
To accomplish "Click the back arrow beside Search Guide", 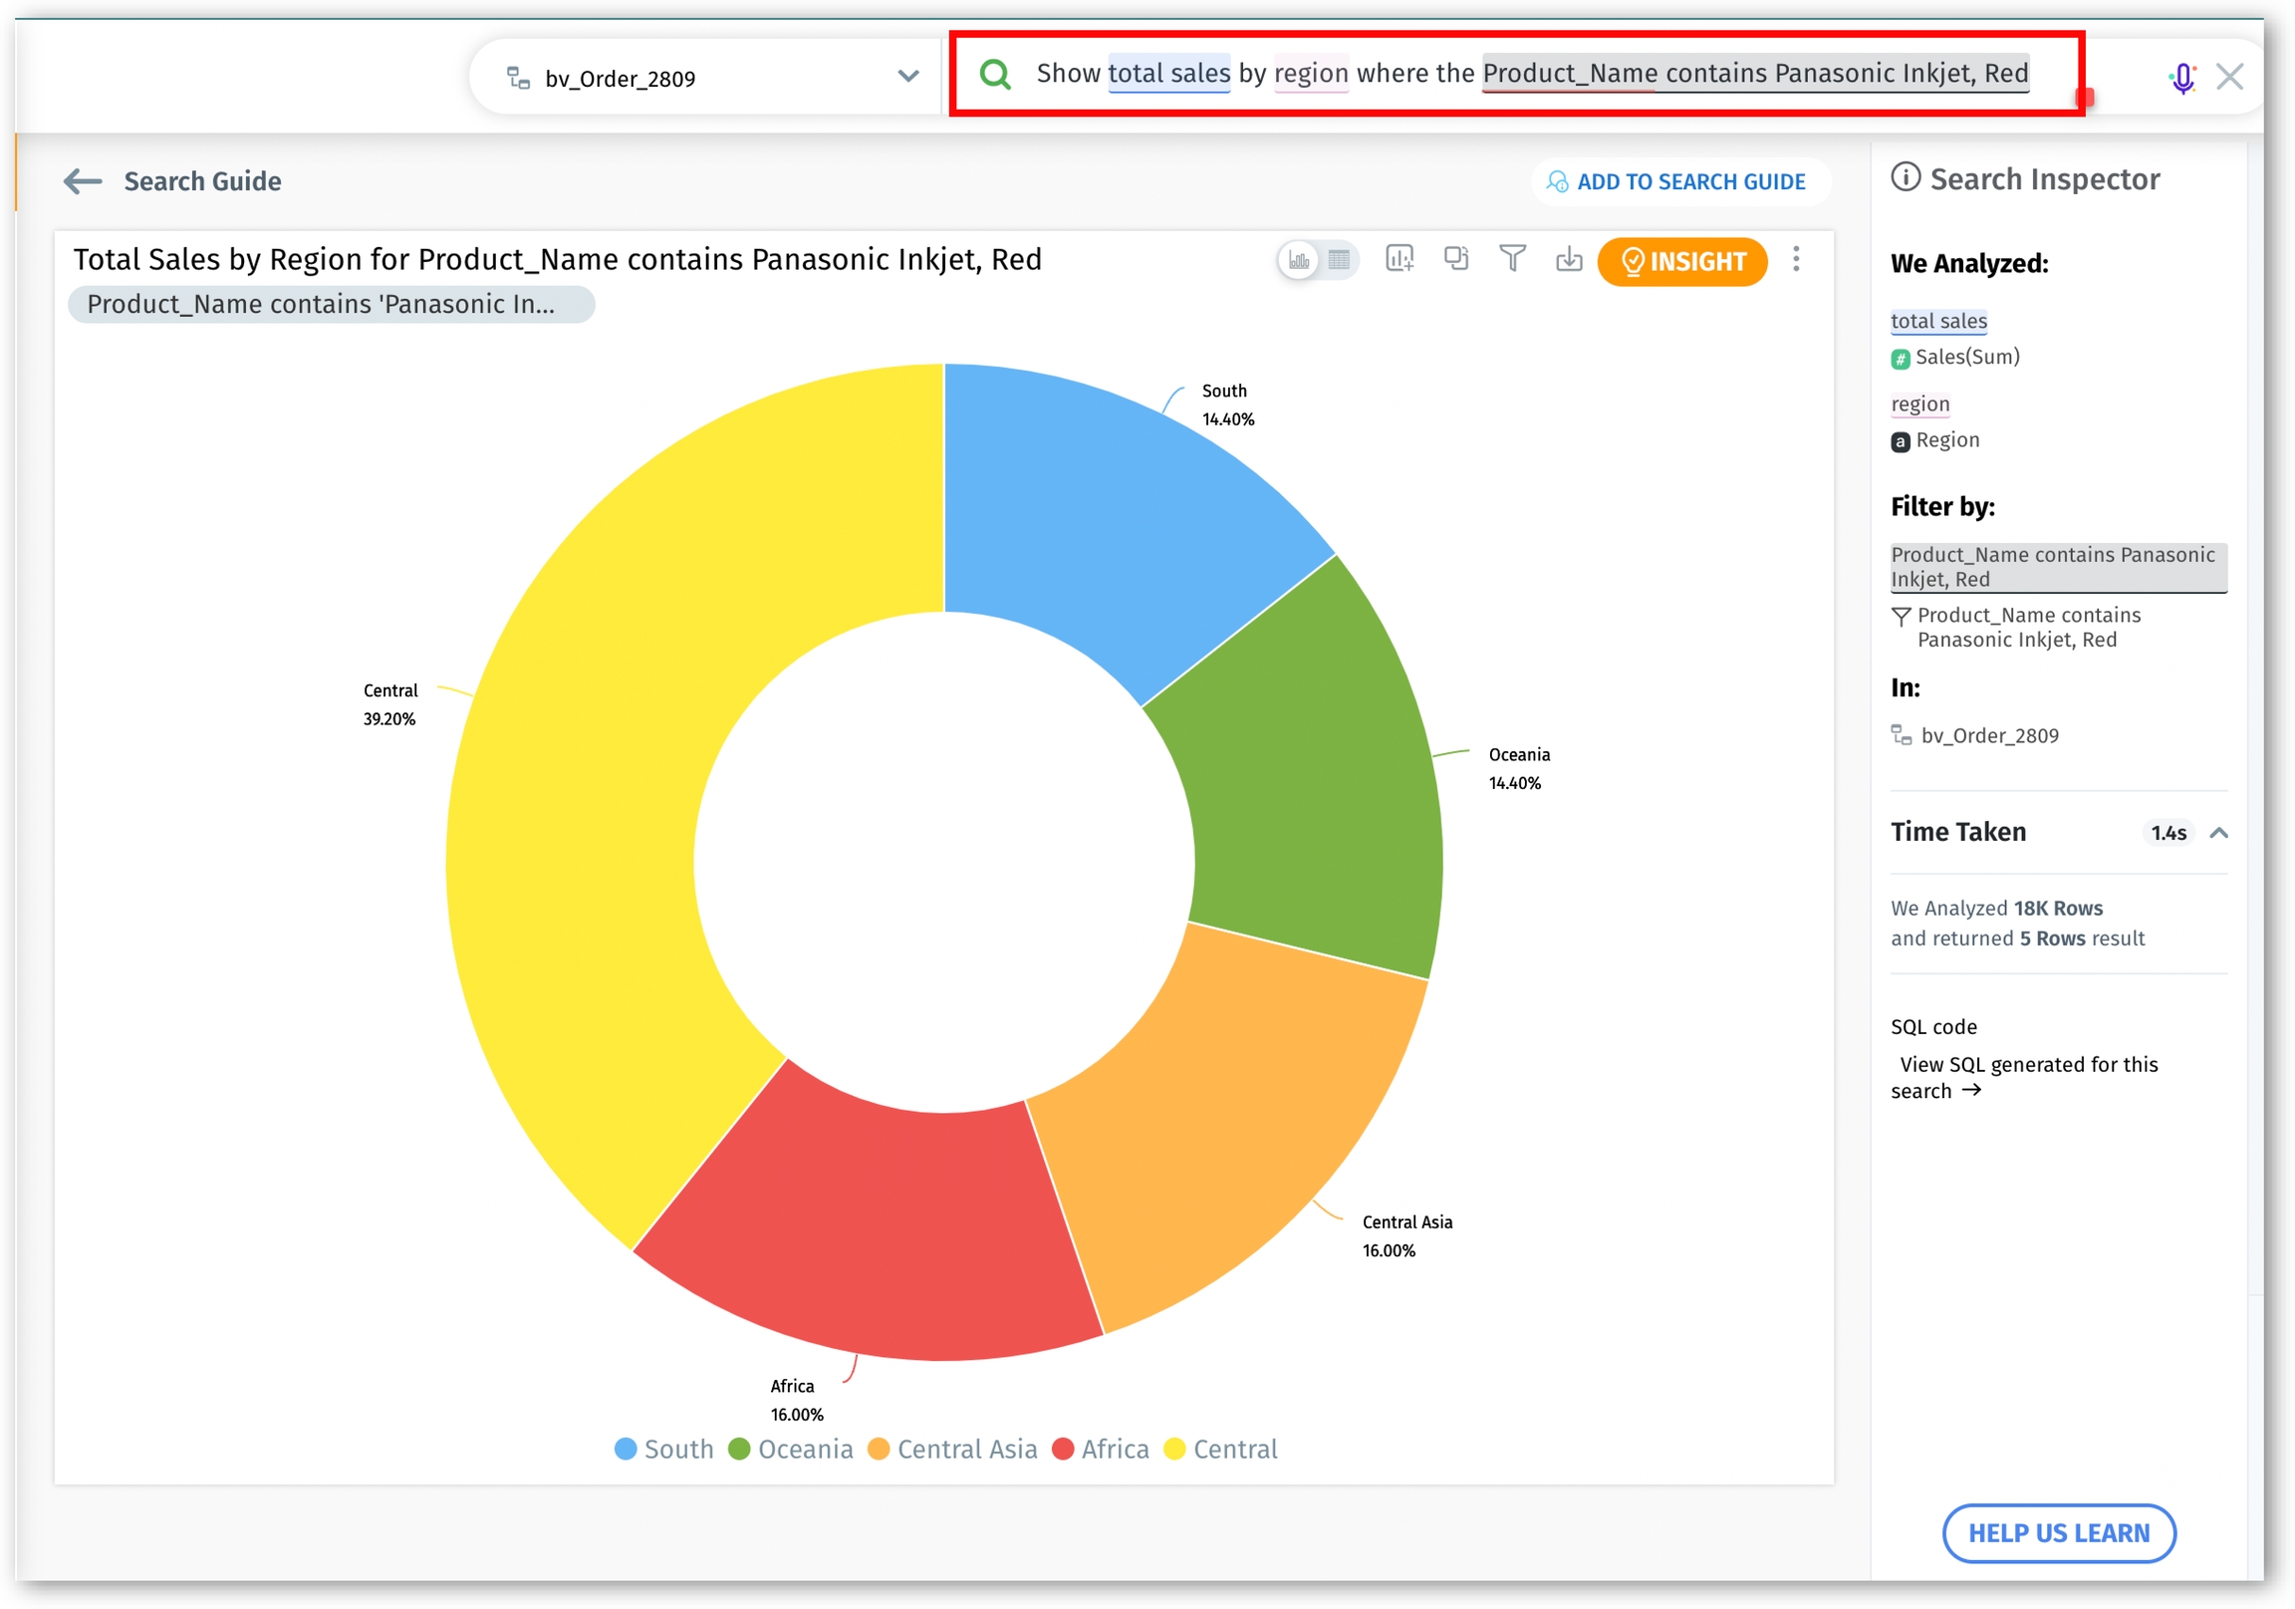I will (x=82, y=181).
